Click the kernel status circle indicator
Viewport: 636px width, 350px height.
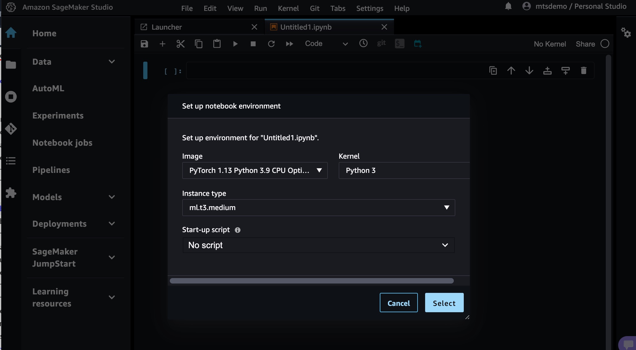(x=605, y=44)
